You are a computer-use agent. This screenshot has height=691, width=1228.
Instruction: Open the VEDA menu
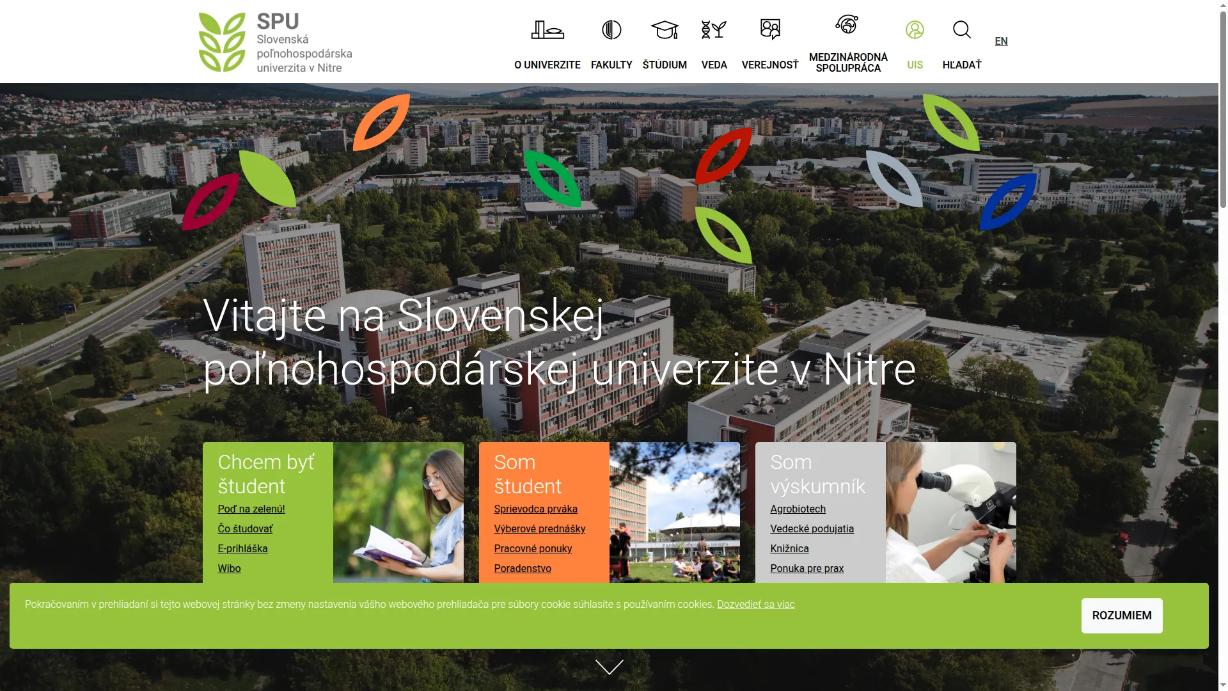714,65
